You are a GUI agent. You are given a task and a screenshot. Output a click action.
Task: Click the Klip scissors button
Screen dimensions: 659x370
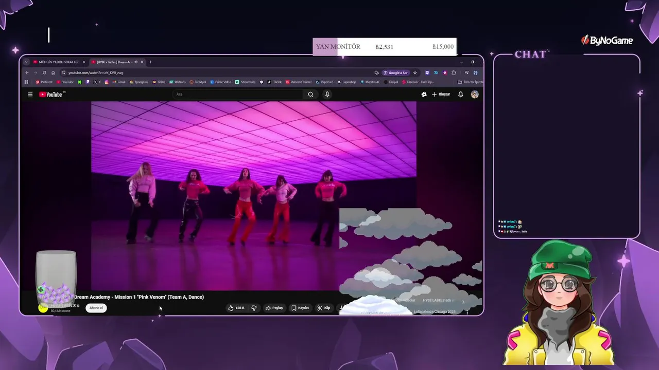[324, 308]
